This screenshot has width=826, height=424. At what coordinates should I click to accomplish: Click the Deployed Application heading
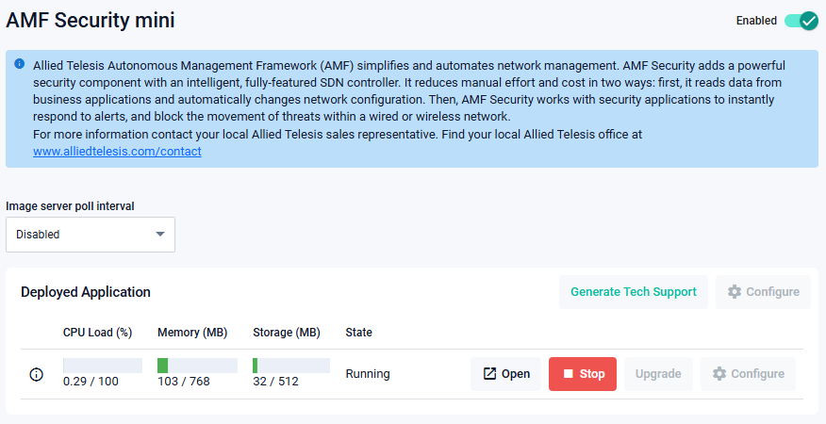(86, 292)
